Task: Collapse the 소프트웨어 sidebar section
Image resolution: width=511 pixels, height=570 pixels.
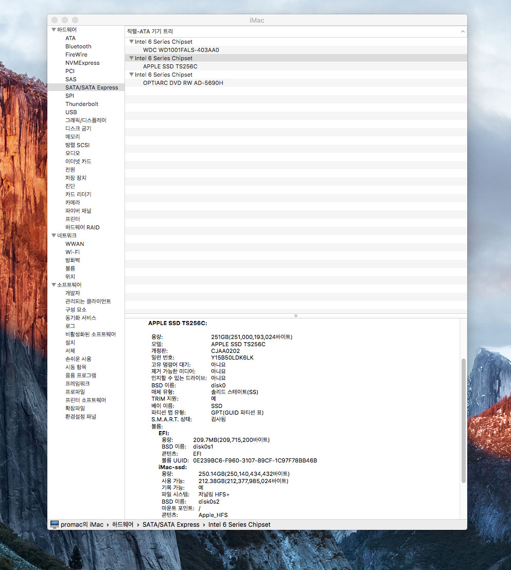Action: pyautogui.click(x=54, y=285)
